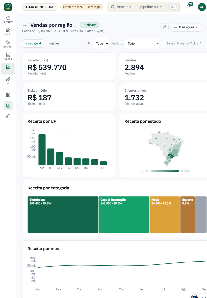The width and height of the screenshot is (207, 298).
Task: Open the IA assistant section
Action: pyautogui.click(x=8, y=81)
